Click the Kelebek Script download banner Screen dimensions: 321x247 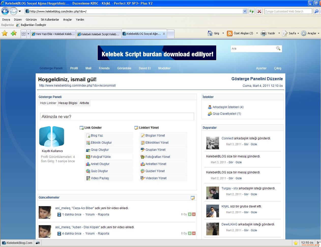pos(157,53)
